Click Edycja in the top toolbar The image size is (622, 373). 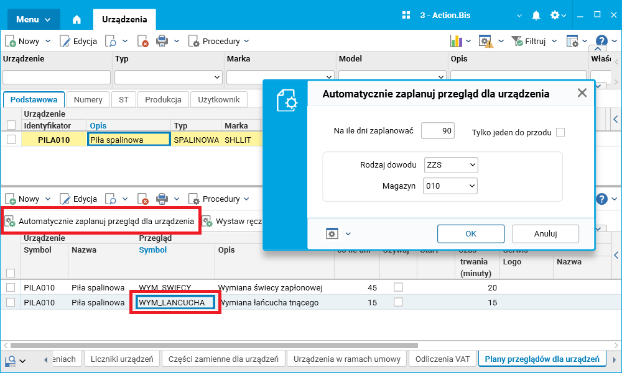(78, 41)
